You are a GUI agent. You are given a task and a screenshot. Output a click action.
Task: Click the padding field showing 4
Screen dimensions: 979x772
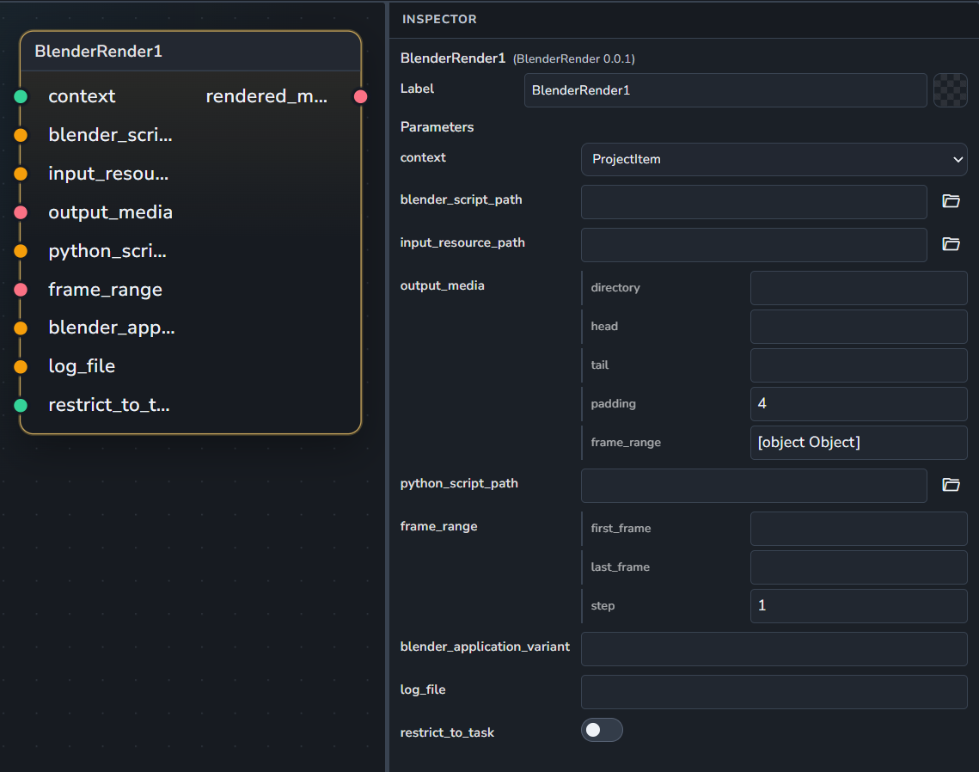pos(859,404)
